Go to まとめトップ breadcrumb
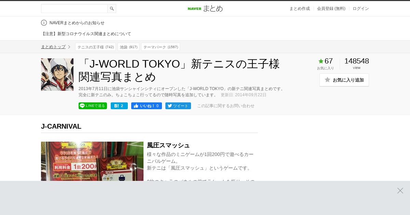The height and width of the screenshot is (215, 410). click(53, 47)
